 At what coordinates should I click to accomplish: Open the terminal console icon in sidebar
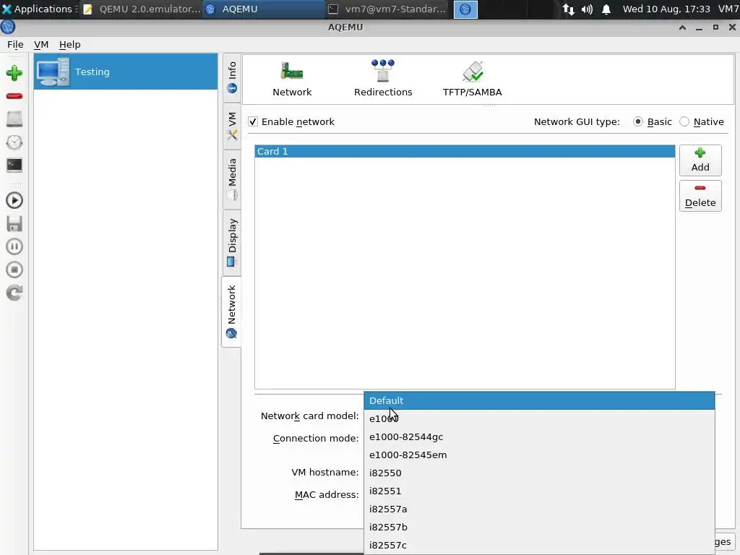(x=14, y=165)
